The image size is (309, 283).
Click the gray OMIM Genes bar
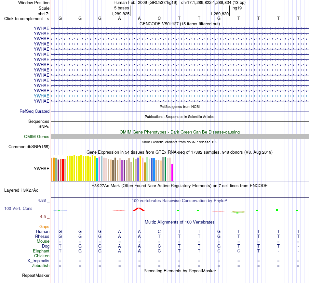click(180, 136)
